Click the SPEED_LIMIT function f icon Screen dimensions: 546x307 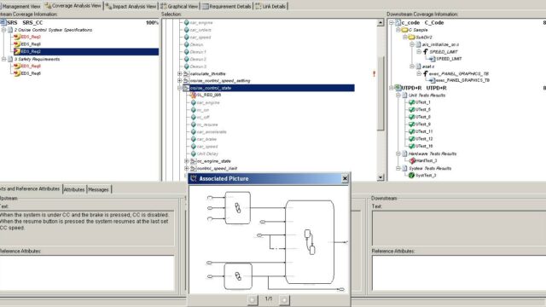coord(425,51)
